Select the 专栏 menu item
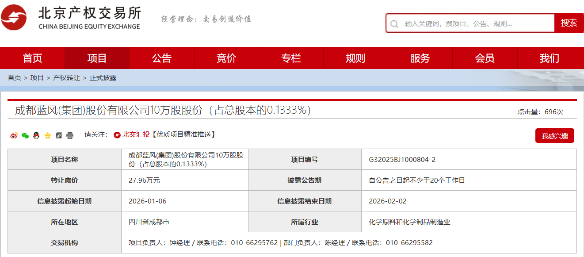 [x=291, y=58]
